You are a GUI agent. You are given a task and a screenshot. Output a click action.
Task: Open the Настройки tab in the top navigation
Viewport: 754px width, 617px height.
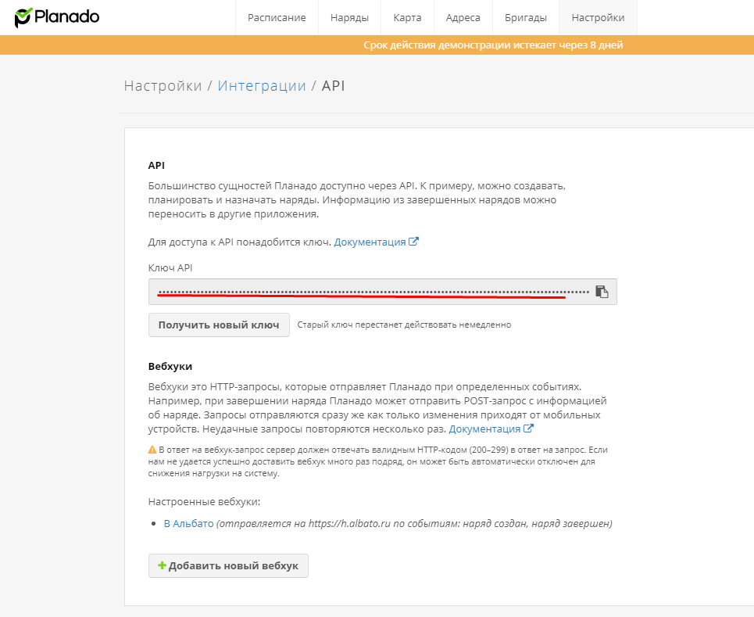click(598, 18)
